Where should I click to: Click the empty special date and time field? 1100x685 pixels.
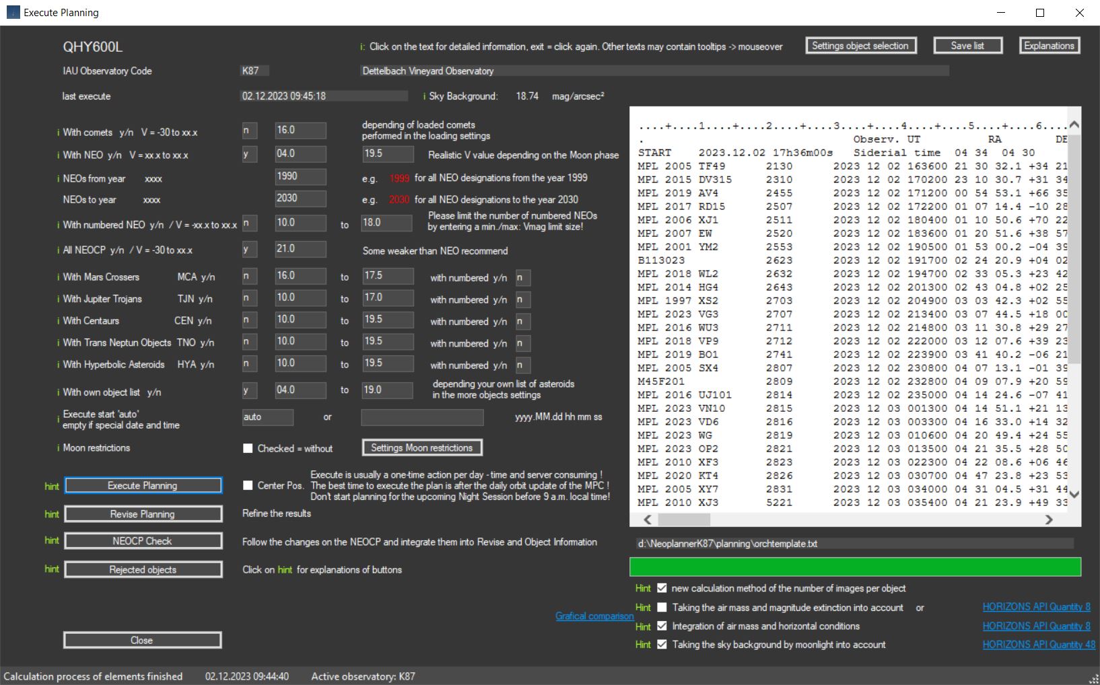[422, 417]
